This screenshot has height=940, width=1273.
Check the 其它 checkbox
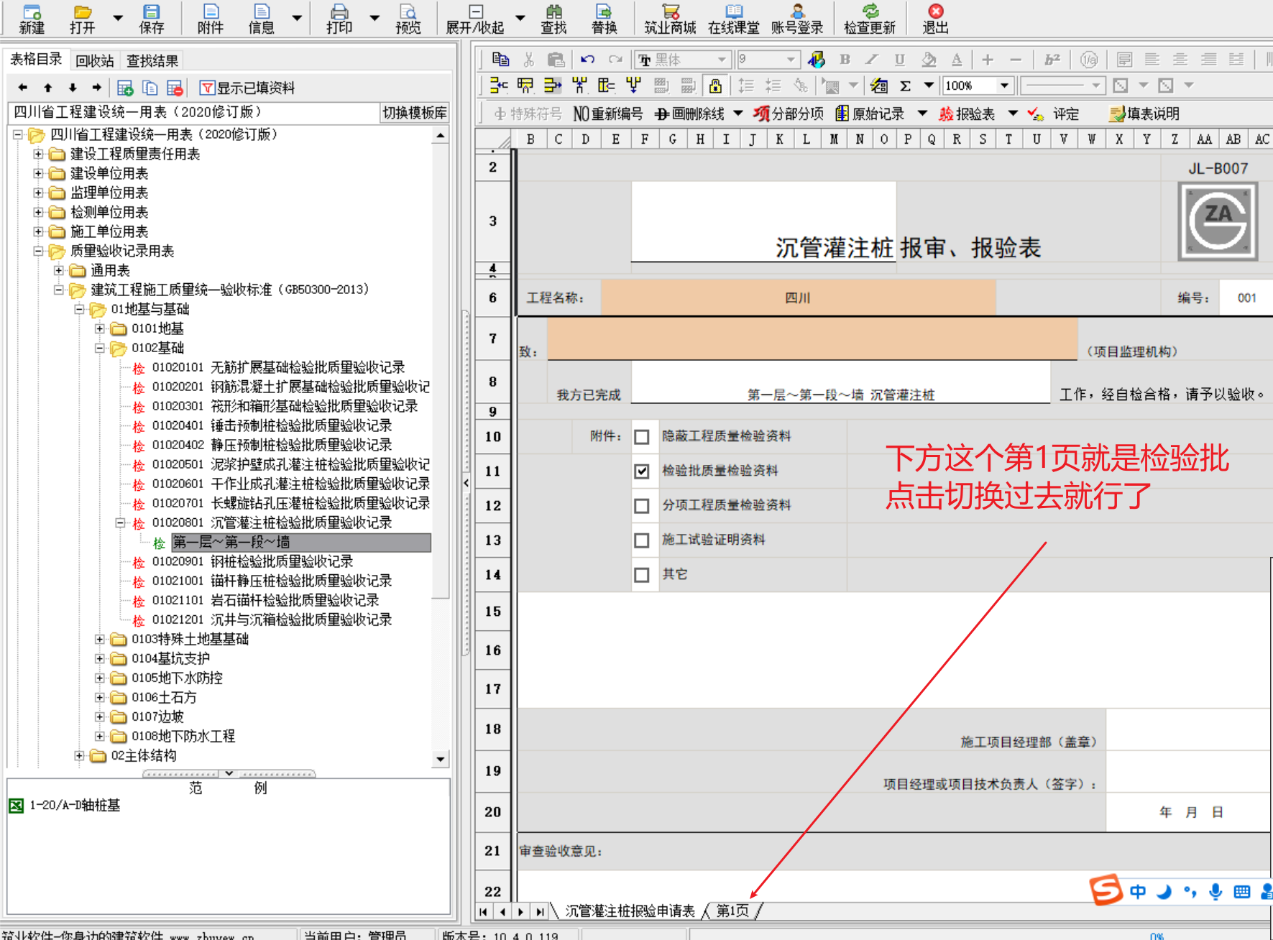tap(642, 575)
